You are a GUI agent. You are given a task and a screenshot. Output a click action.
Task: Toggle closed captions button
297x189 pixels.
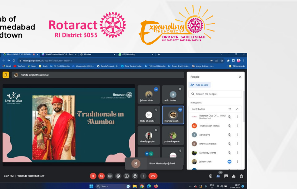pyautogui.click(x=110, y=176)
